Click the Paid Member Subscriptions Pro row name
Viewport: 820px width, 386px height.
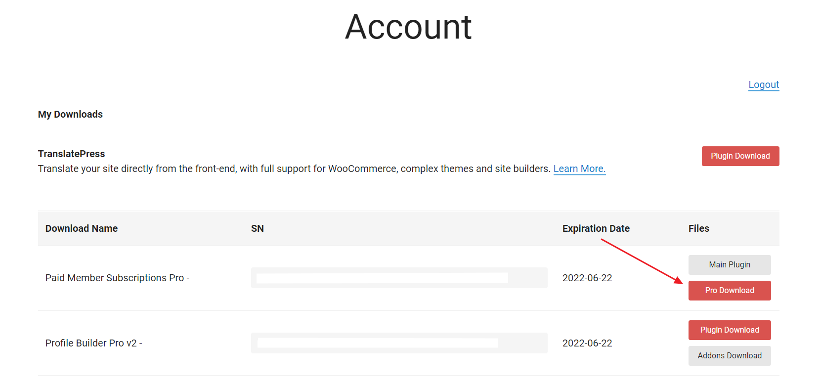(x=117, y=278)
